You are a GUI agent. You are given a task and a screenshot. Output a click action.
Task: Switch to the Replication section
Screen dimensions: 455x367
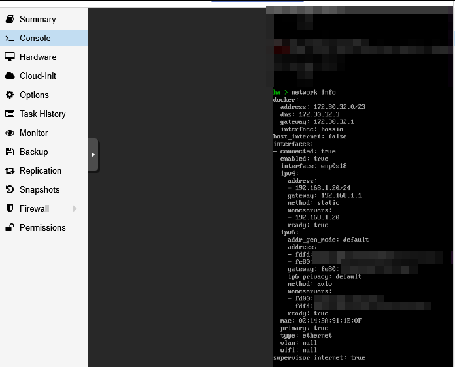(x=41, y=171)
